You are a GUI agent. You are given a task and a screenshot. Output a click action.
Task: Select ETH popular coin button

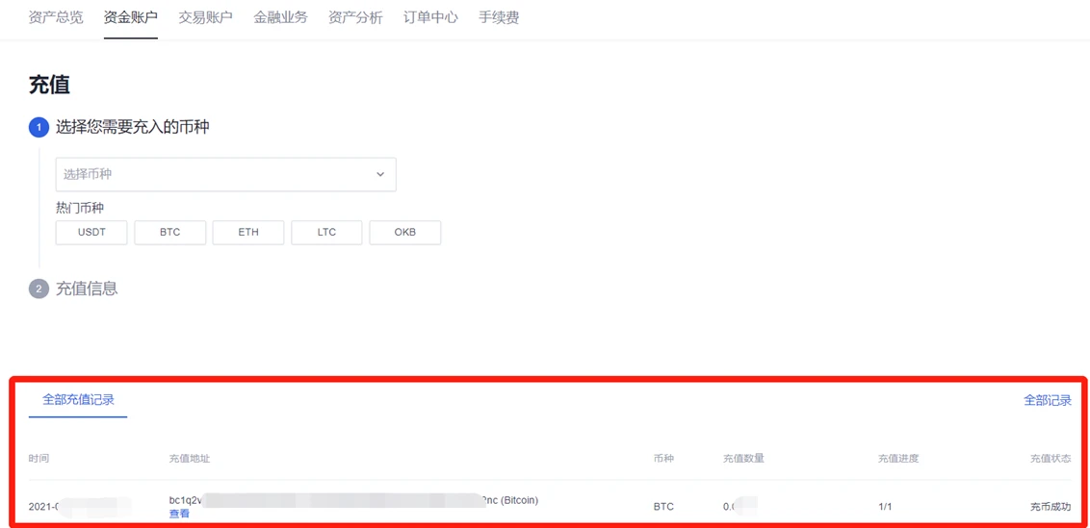pos(248,233)
